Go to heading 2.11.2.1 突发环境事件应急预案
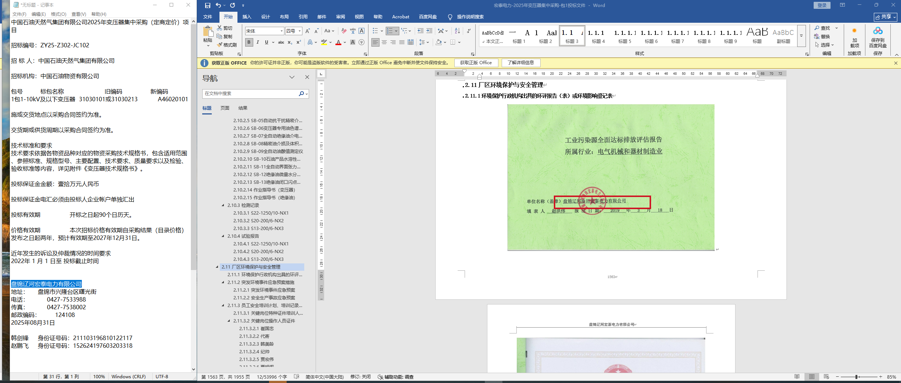This screenshot has width=901, height=383. click(264, 290)
